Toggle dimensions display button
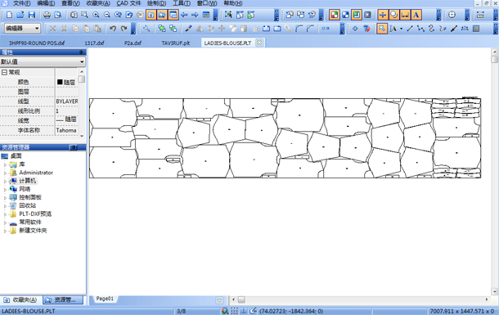The width and height of the screenshot is (499, 315). (x=405, y=15)
